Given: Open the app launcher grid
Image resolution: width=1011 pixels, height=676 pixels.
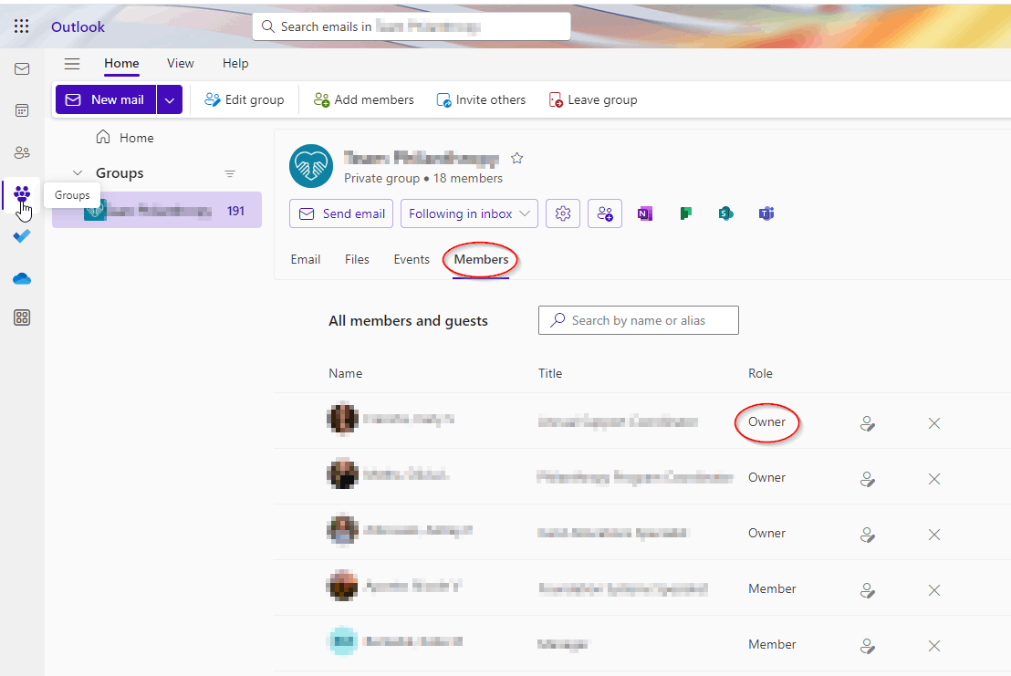Looking at the screenshot, I should [21, 26].
